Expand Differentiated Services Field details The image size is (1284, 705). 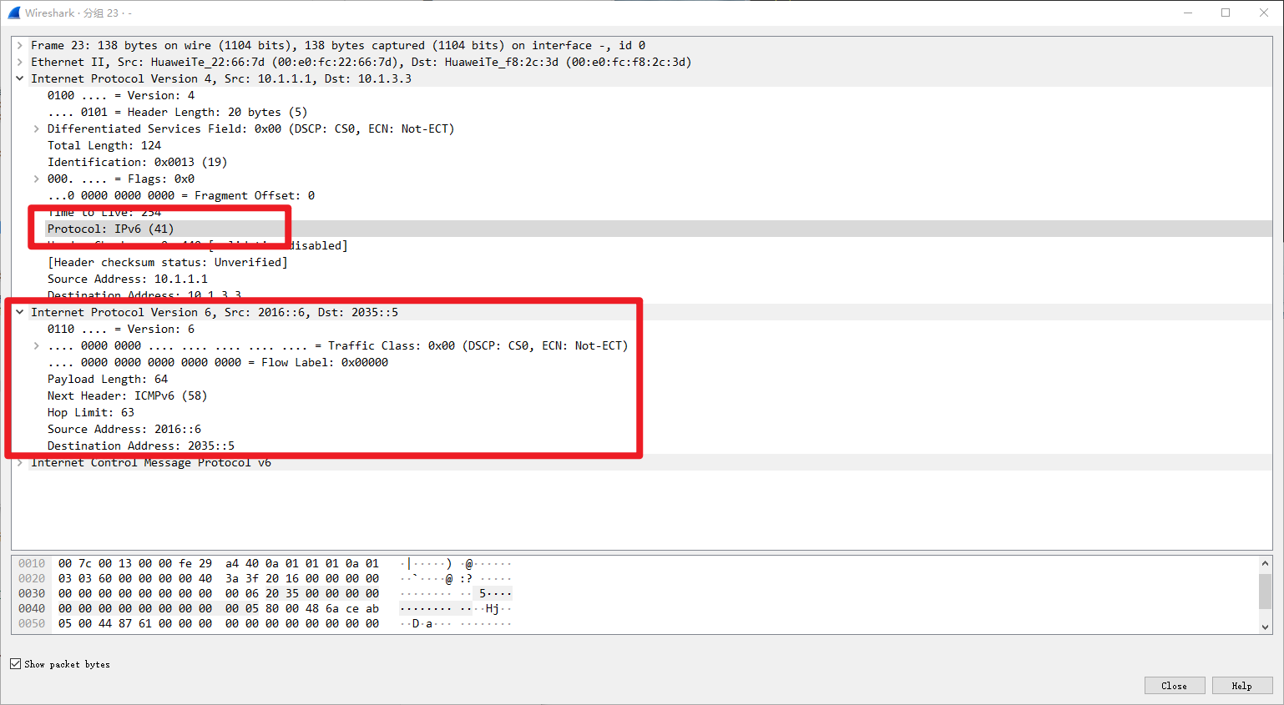tap(37, 129)
